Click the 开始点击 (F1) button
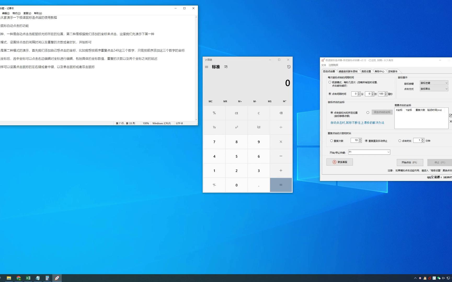The width and height of the screenshot is (452, 282). coord(410,162)
